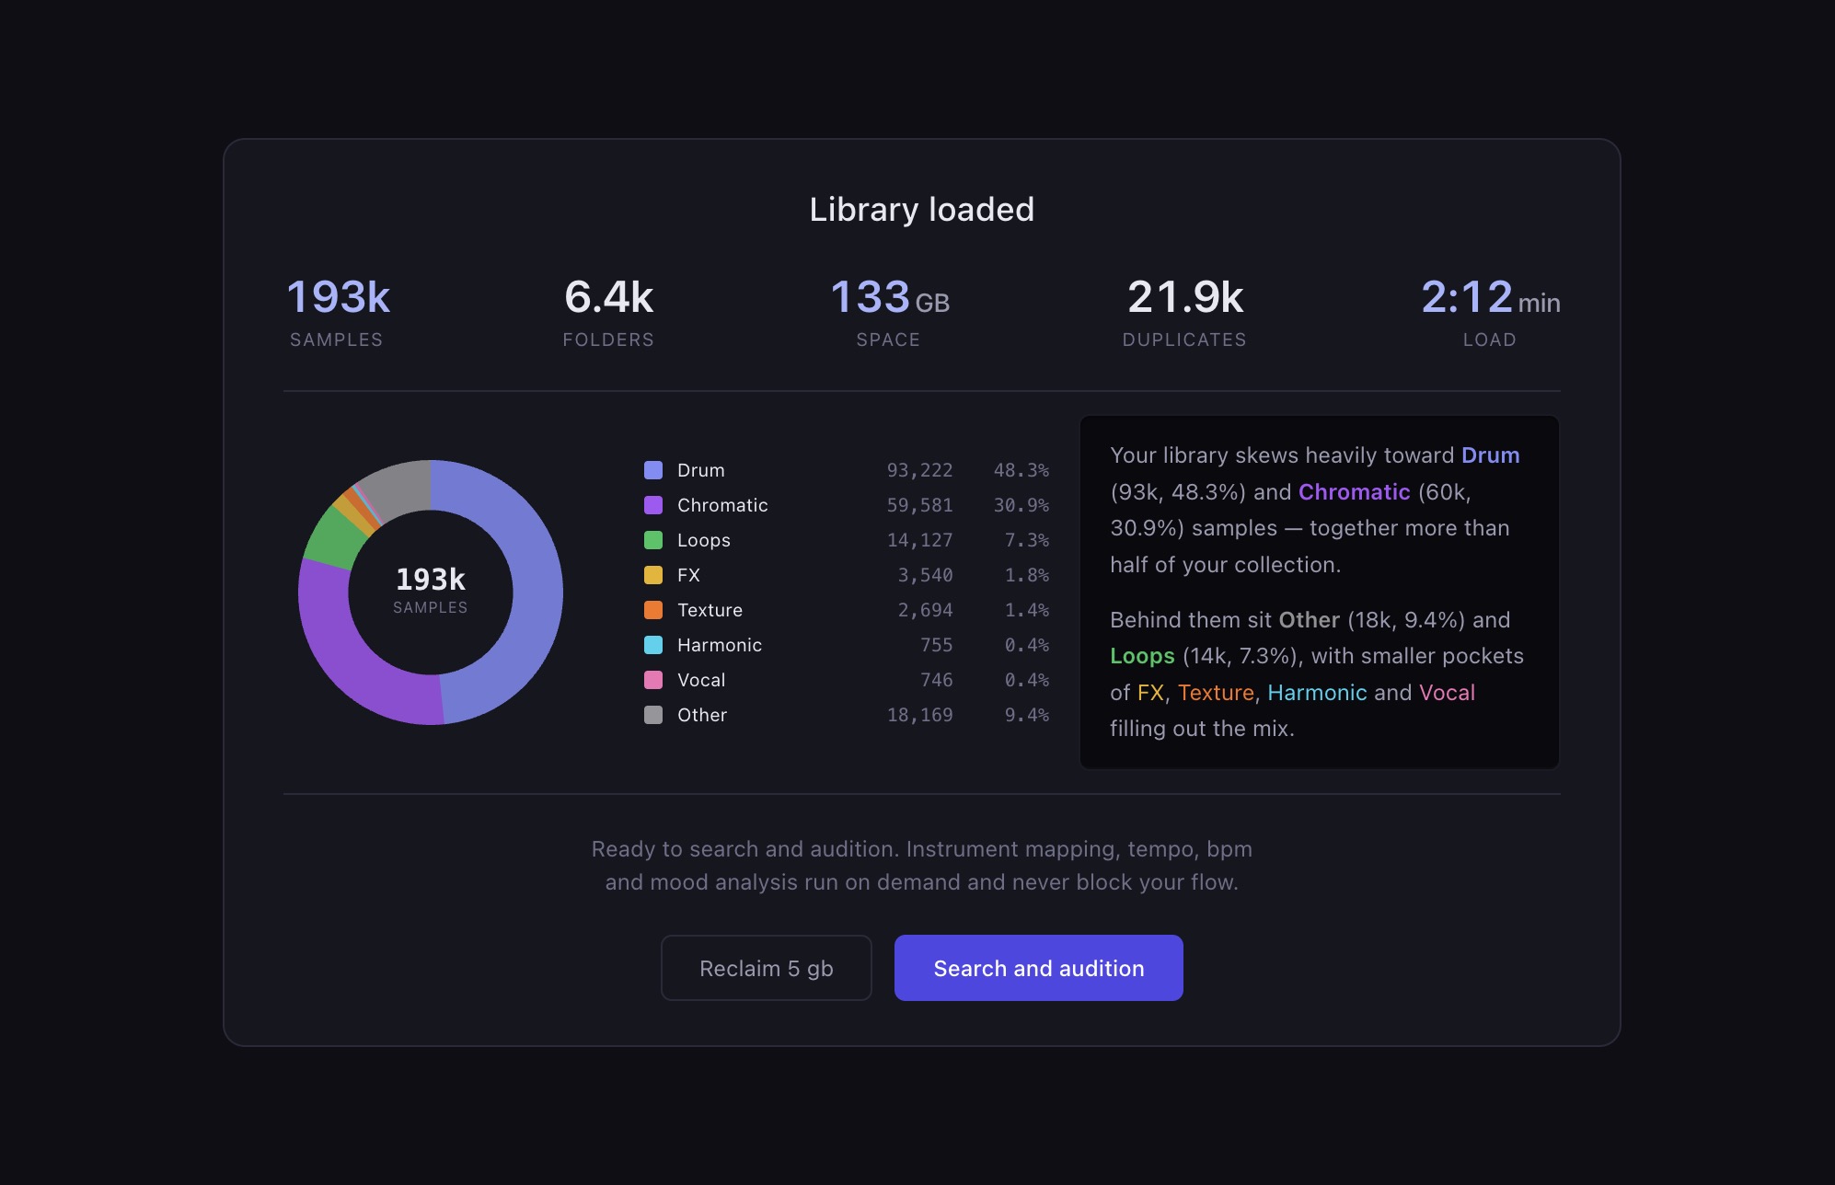Click the Texture orange legend swatch

(x=653, y=610)
